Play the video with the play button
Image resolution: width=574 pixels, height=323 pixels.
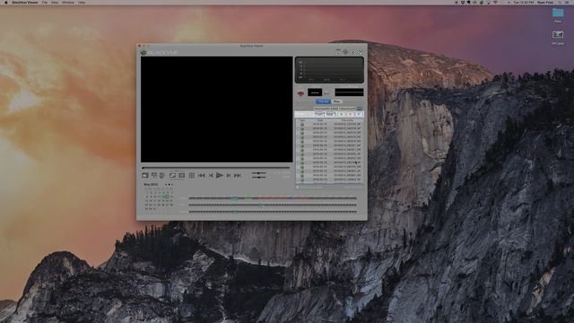(219, 176)
